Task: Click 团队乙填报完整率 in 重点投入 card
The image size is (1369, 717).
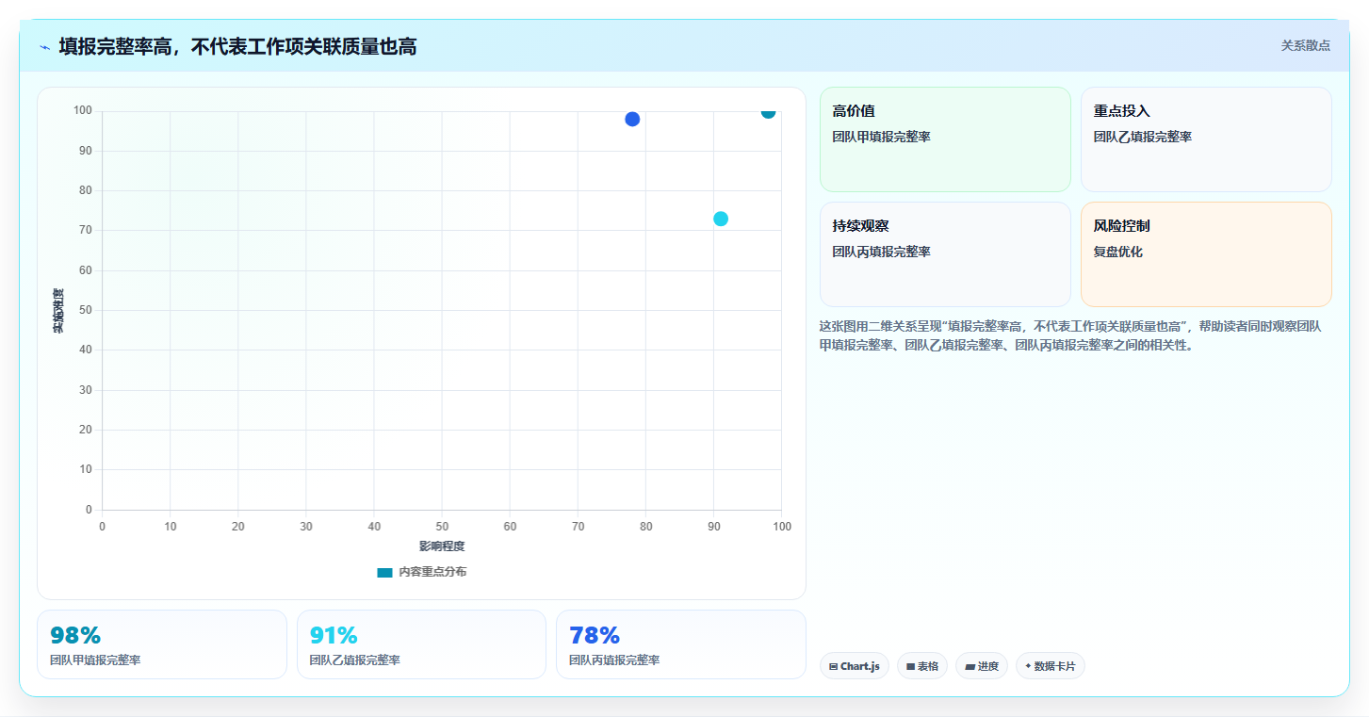Action: [x=1143, y=137]
